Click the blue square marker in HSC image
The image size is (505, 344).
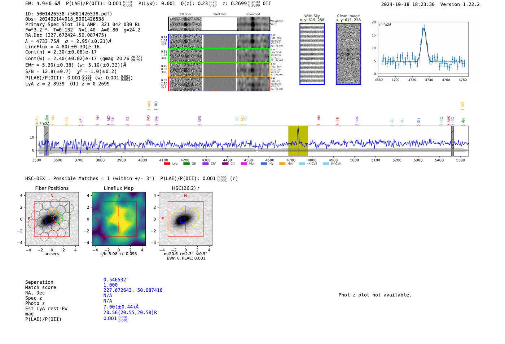(183, 220)
